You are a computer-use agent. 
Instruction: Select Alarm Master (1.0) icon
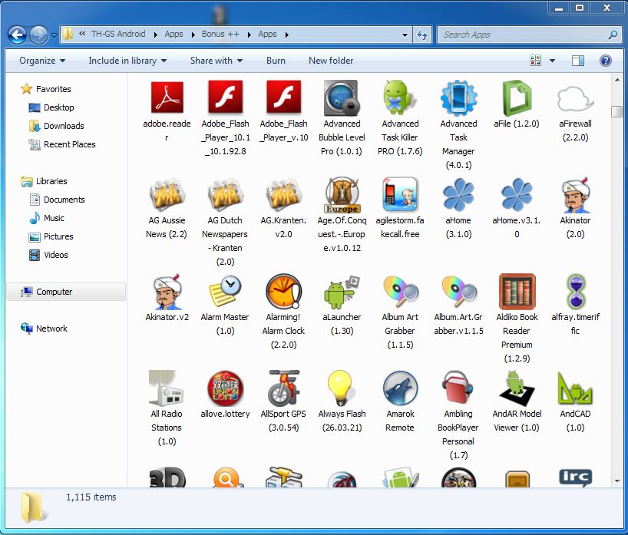click(x=226, y=291)
